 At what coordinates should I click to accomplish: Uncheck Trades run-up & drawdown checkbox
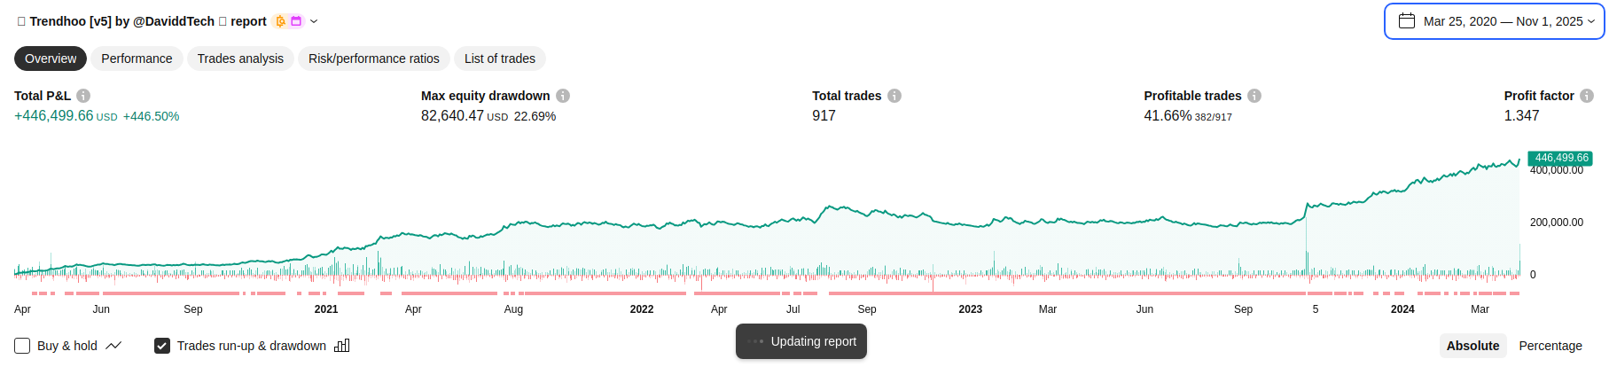(x=162, y=346)
